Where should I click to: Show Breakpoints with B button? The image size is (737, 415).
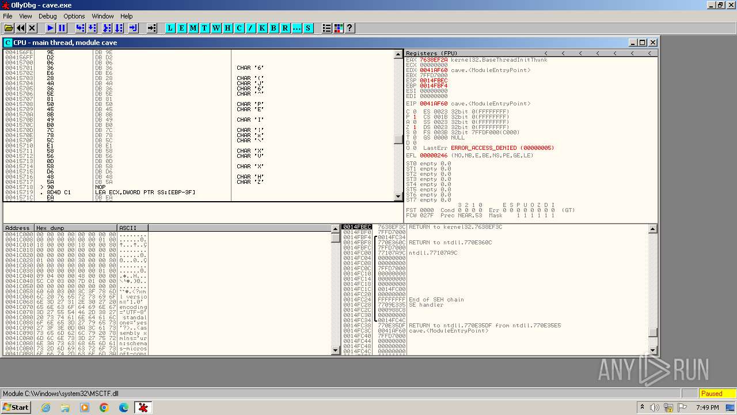pos(273,28)
